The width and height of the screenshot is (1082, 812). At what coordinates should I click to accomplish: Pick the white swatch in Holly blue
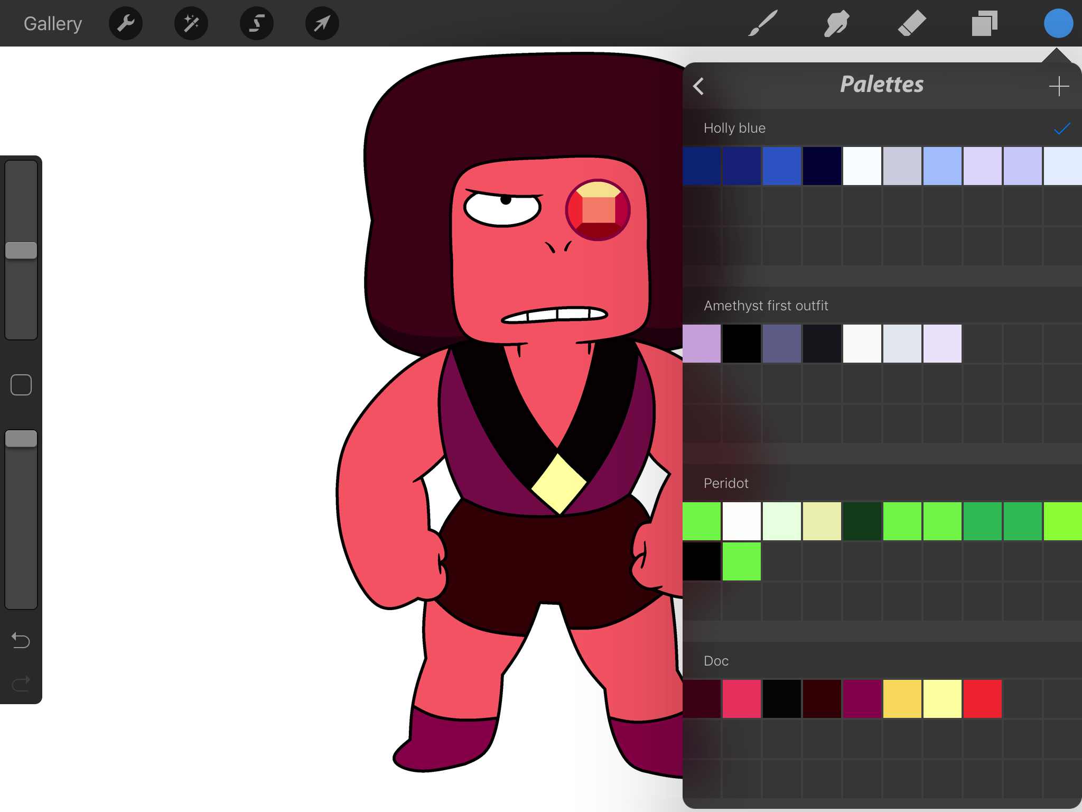(x=862, y=166)
